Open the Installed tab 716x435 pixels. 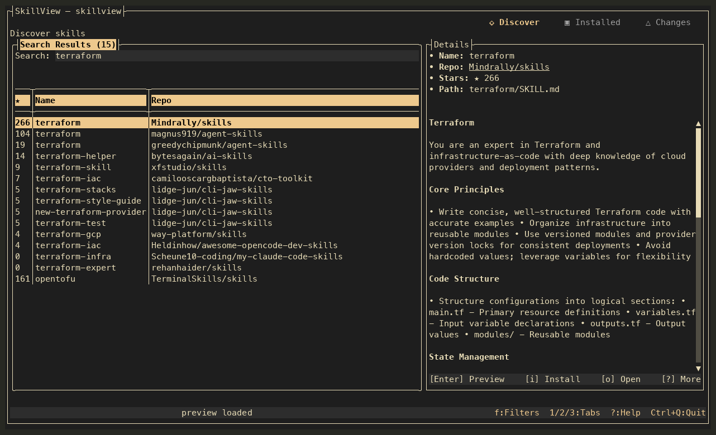pos(592,22)
